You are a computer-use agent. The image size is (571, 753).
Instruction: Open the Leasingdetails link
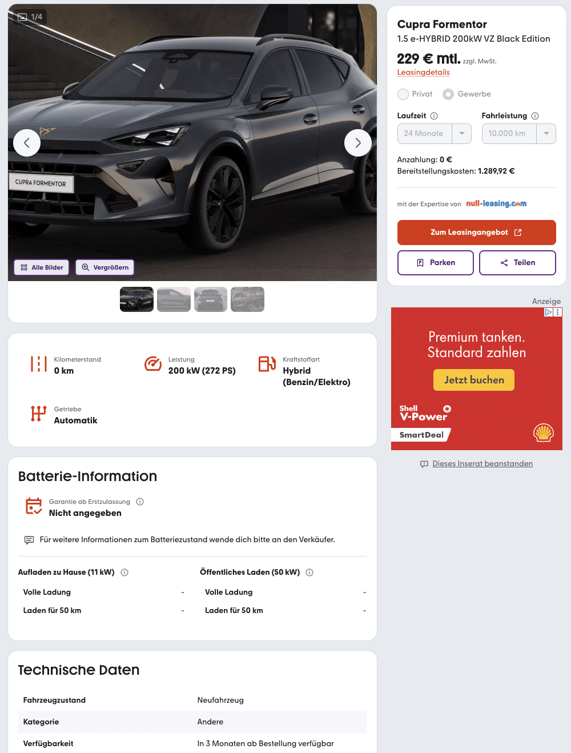[424, 73]
